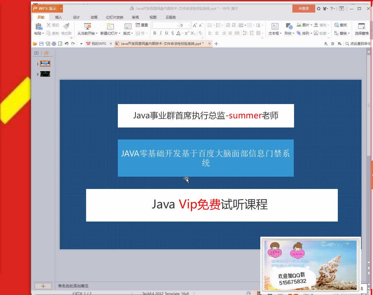The width and height of the screenshot is (373, 295).
Task: Click the Reset (重置) button
Action: [x=142, y=25]
